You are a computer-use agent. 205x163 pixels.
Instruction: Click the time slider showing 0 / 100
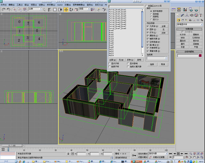(x=12, y=145)
